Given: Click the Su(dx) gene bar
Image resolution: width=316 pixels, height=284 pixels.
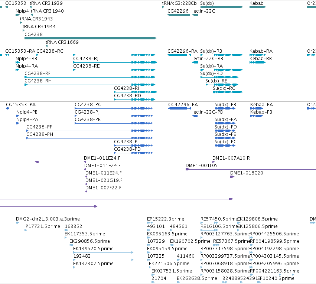Looking at the screenshot, I should click(x=221, y=7).
